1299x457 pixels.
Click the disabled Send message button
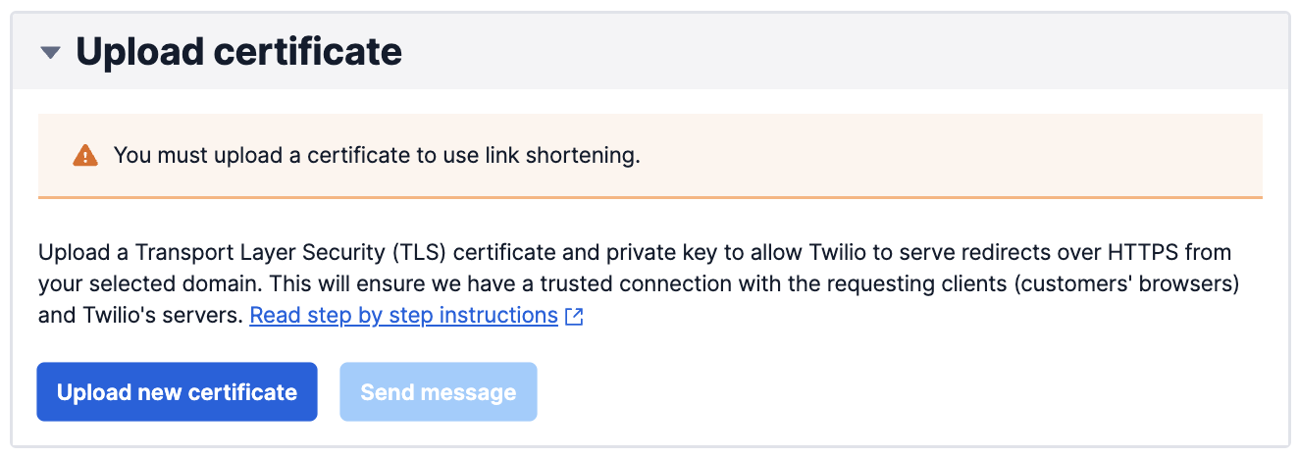tap(438, 392)
